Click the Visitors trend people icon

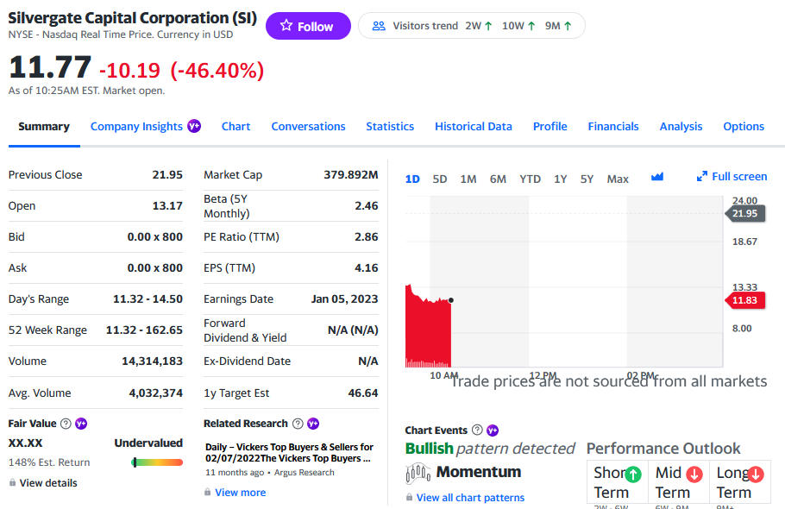click(x=379, y=26)
